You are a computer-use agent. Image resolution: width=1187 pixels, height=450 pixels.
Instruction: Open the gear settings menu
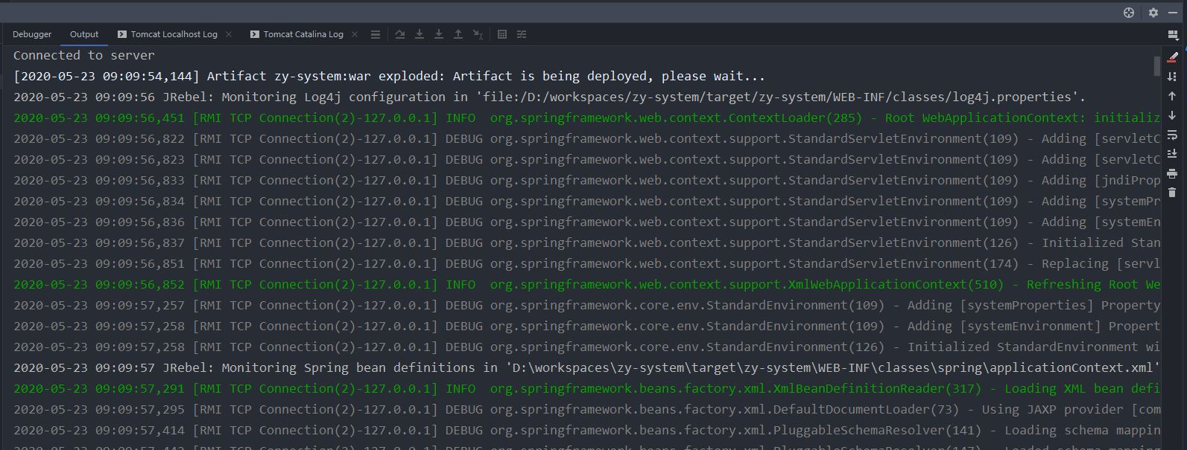1153,13
